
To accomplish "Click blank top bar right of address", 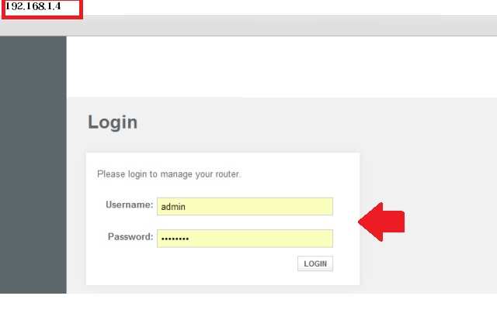I will tap(287, 7).
